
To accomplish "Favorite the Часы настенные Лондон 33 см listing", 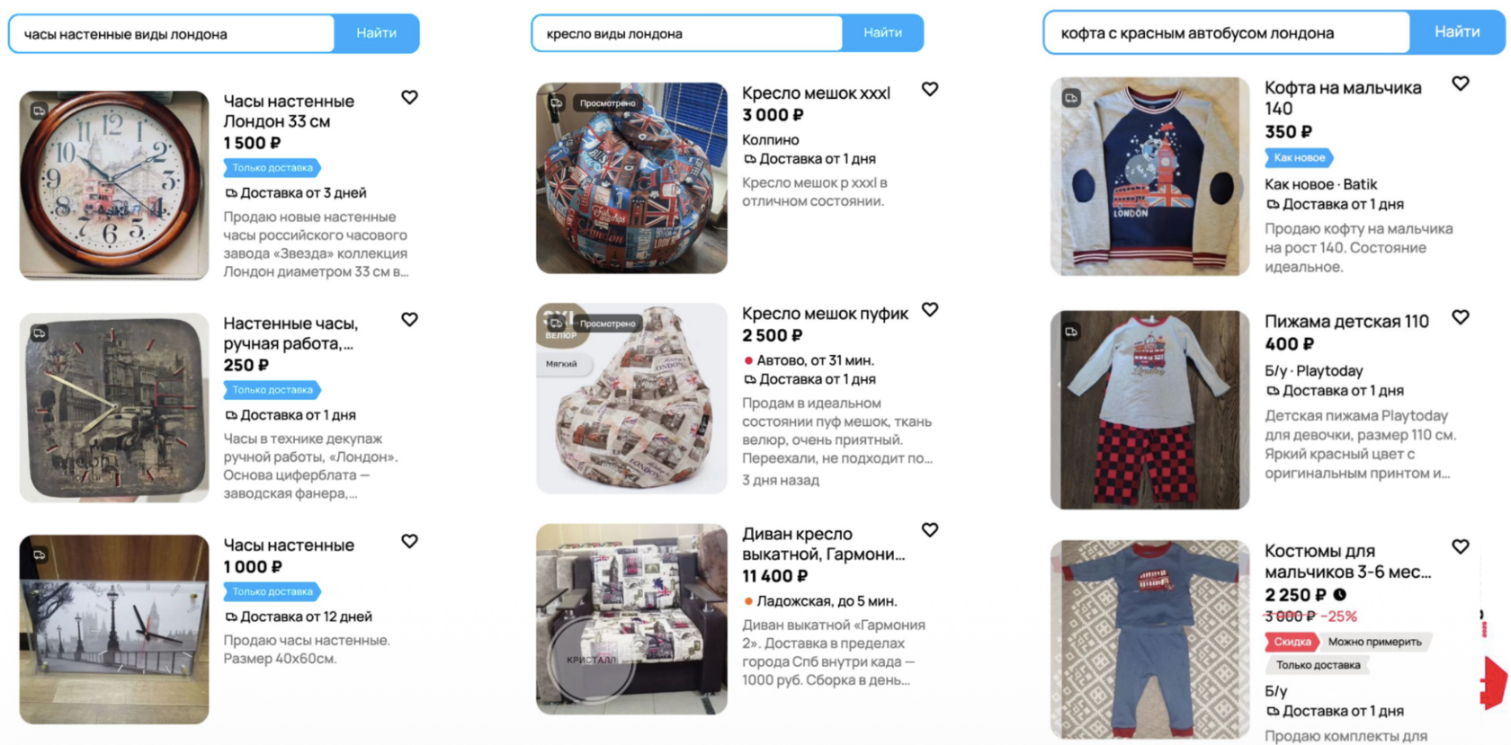I will (409, 97).
